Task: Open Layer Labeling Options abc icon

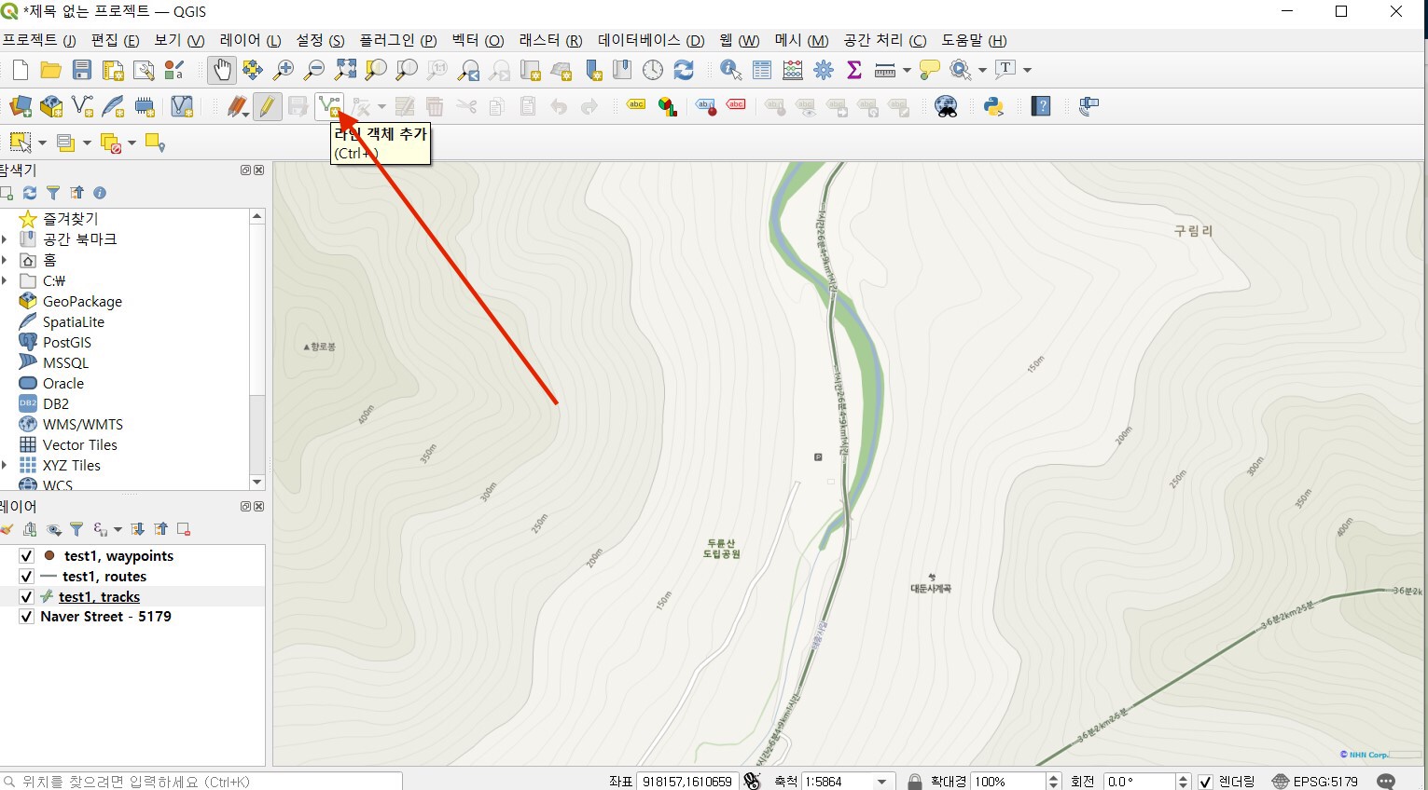Action: coord(636,105)
